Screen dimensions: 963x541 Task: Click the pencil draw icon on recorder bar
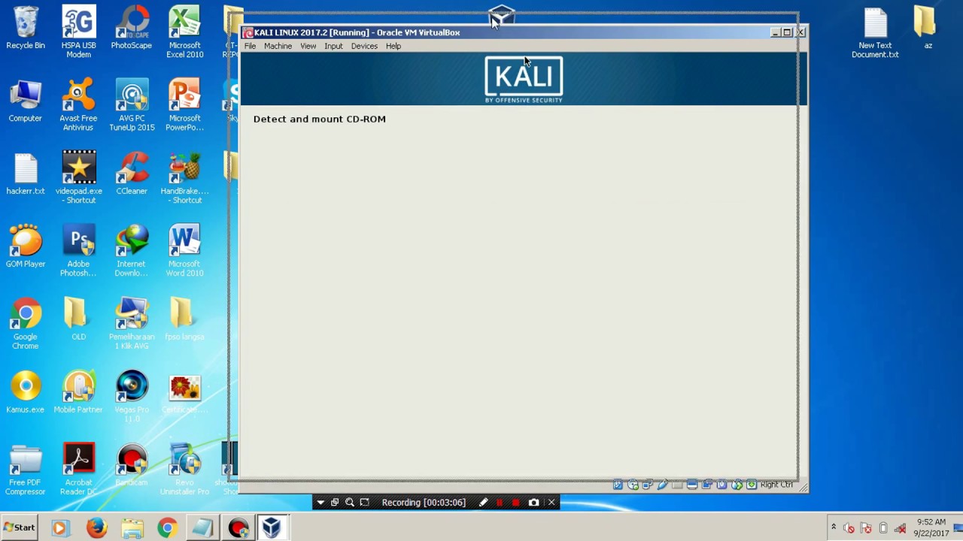(x=483, y=503)
